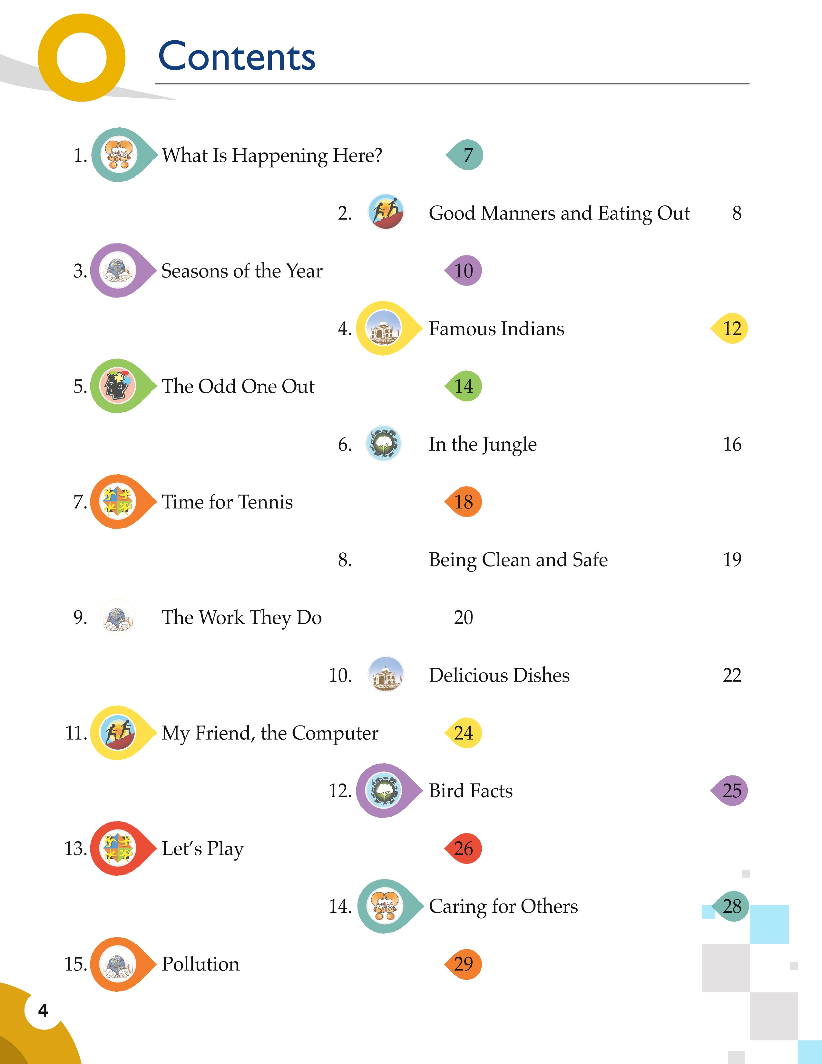Select the Delicious Dishes chapter title

(x=499, y=675)
